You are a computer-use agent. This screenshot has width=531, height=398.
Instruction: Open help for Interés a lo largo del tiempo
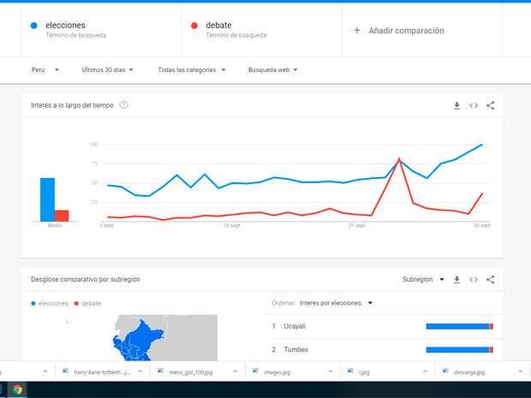[123, 105]
